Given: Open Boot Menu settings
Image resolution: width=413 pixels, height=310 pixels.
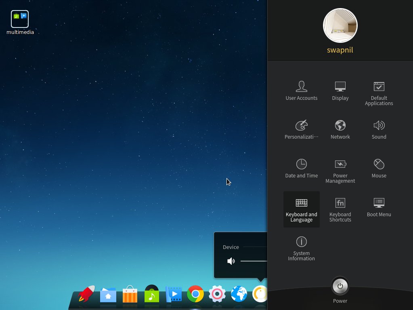Looking at the screenshot, I should [379, 207].
